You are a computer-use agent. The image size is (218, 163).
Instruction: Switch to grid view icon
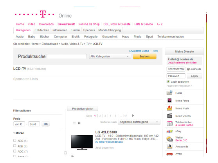click(x=79, y=123)
